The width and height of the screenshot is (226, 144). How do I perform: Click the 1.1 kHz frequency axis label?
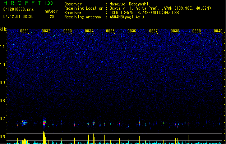tap(3, 47)
